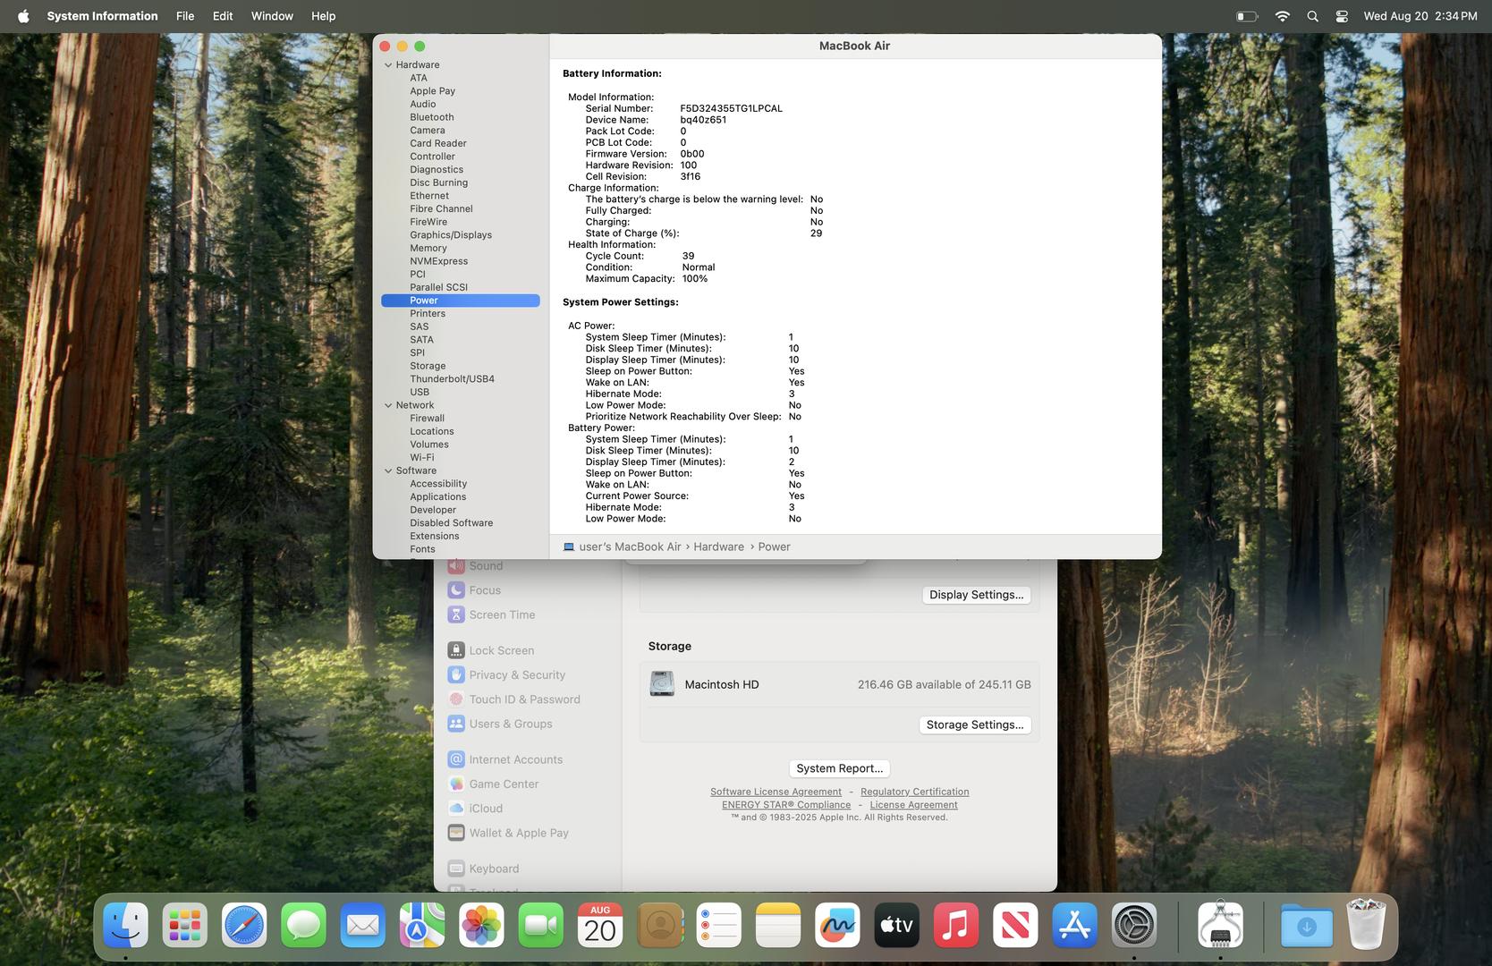1492x966 pixels.
Task: Select Wi-Fi under Network
Action: 422,458
